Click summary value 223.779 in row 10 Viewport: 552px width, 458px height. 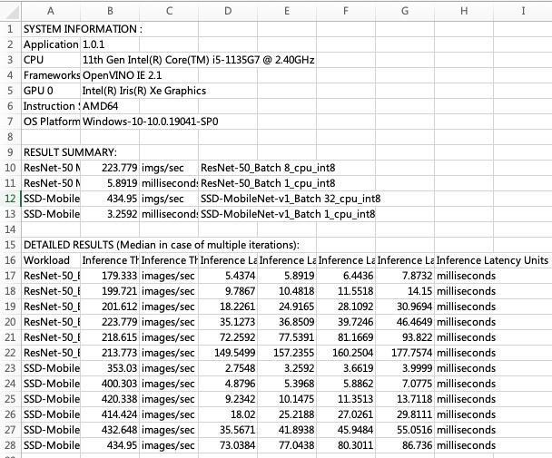click(x=110, y=168)
